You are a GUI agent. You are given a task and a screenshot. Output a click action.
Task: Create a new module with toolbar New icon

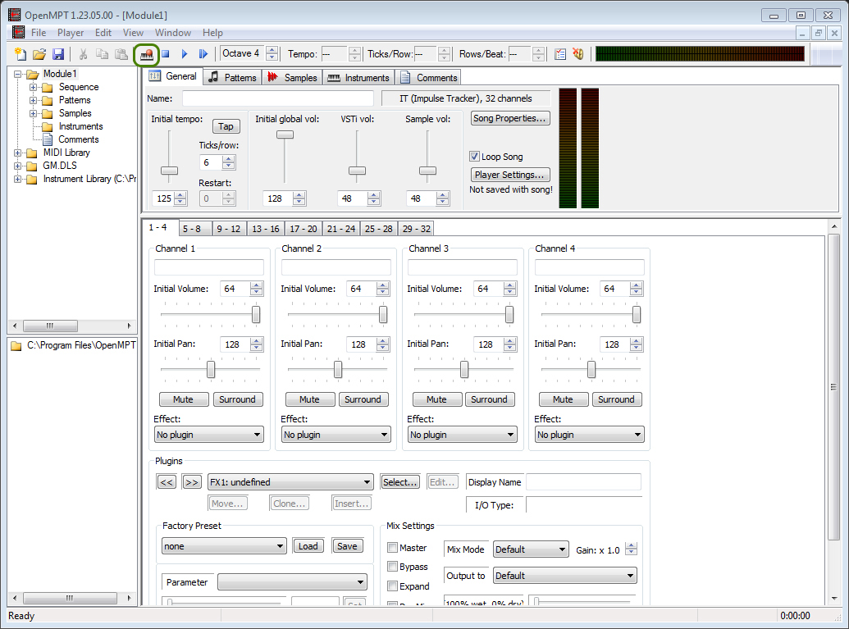[x=21, y=54]
